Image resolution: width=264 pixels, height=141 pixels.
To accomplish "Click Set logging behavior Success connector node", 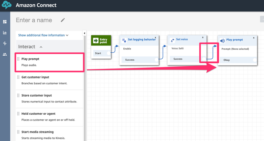I will click(x=156, y=60).
